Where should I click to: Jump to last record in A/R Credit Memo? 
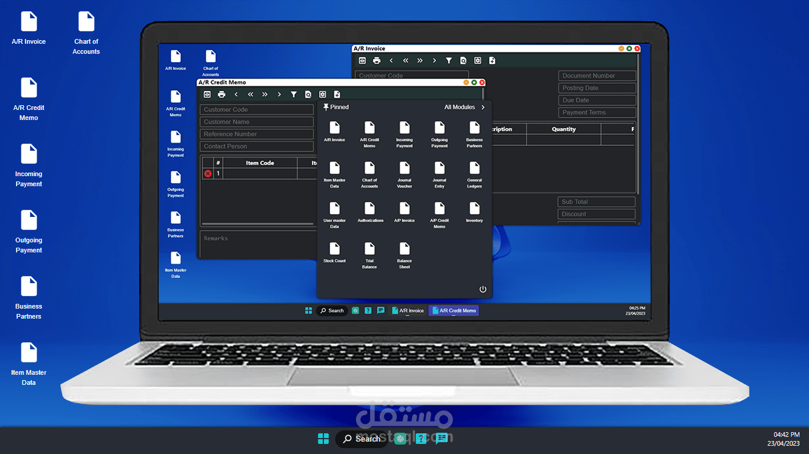[x=265, y=95]
